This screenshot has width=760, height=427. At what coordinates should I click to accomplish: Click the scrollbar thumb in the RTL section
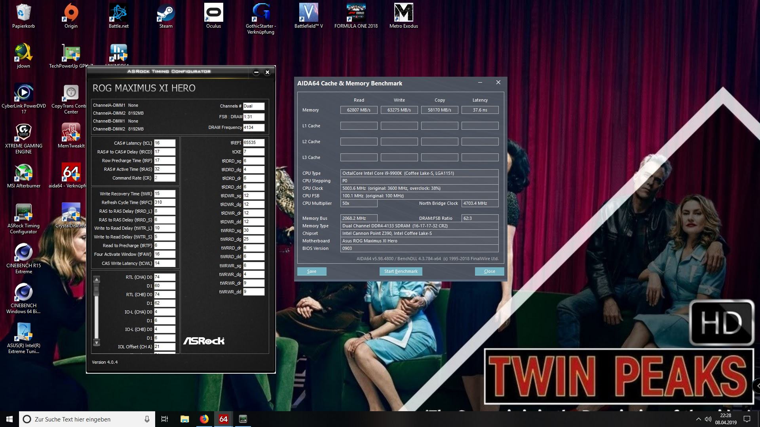96,290
